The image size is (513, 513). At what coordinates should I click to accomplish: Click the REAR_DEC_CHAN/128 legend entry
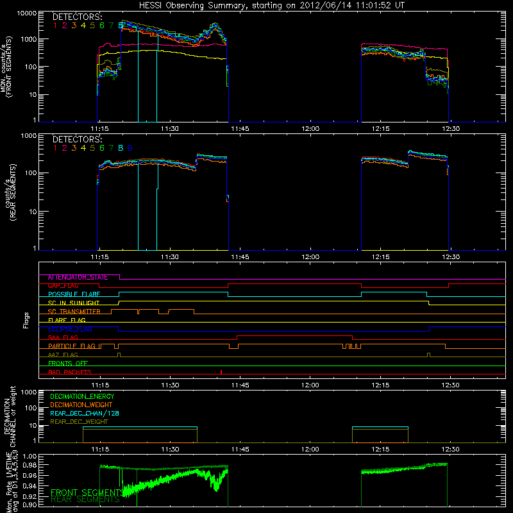click(x=85, y=414)
